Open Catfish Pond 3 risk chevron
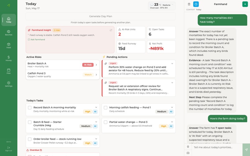 (x=96, y=75)
